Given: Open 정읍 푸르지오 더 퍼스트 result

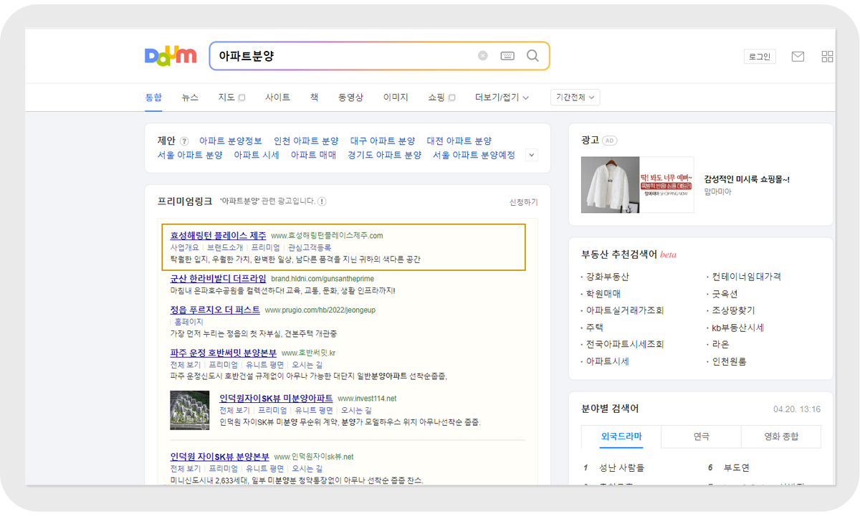Looking at the screenshot, I should [215, 310].
